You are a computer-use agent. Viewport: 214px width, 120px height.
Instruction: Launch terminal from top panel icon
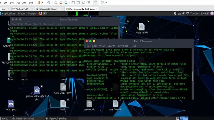click(45, 13)
